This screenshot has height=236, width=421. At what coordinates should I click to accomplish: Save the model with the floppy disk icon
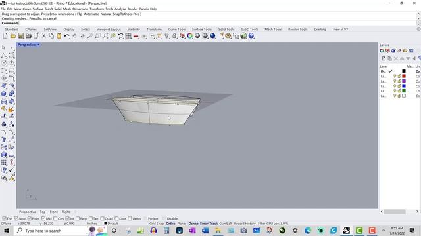tap(20, 36)
